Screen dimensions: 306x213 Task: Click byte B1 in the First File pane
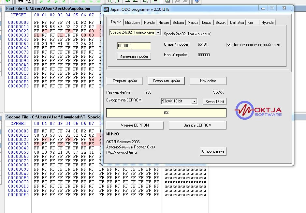click(x=60, y=44)
